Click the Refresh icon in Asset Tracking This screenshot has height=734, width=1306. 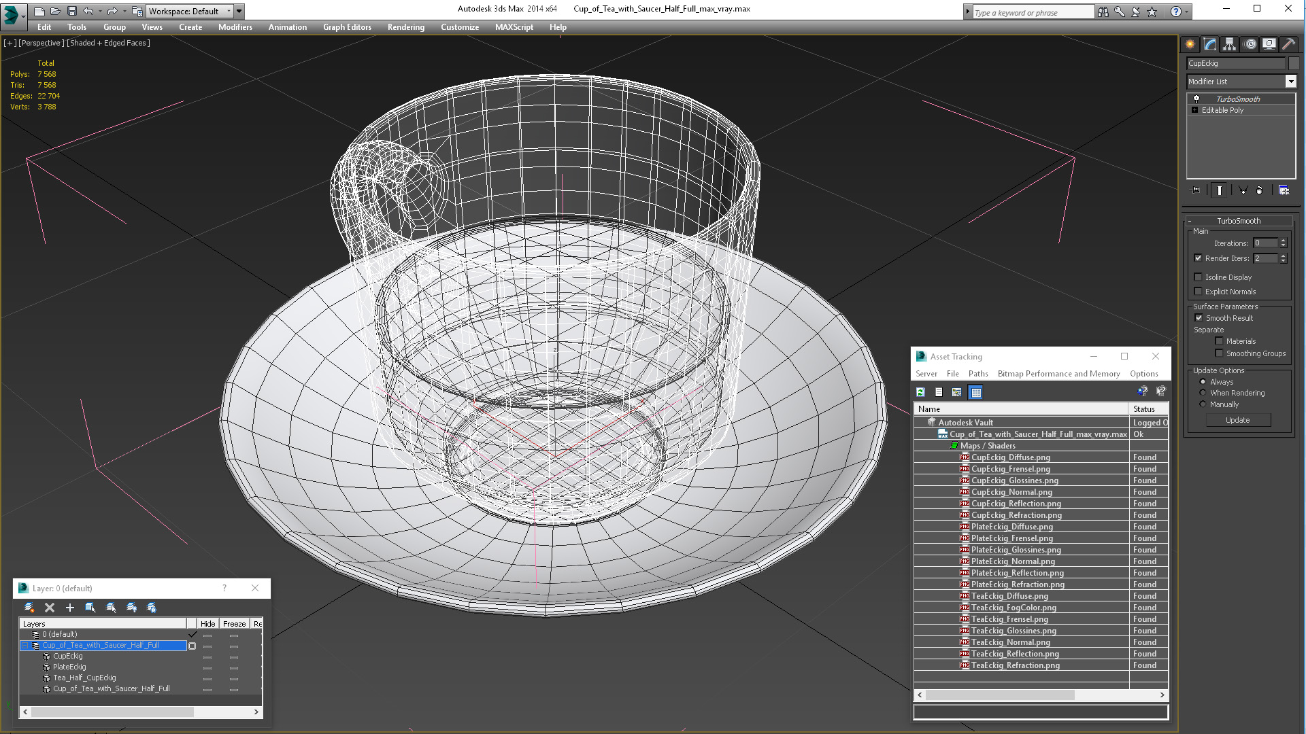pos(920,392)
